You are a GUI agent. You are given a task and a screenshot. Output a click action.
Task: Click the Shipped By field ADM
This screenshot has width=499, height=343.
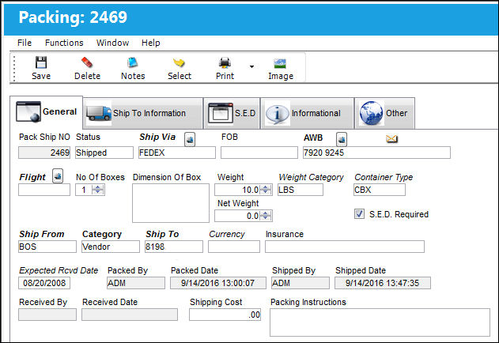tap(301, 283)
